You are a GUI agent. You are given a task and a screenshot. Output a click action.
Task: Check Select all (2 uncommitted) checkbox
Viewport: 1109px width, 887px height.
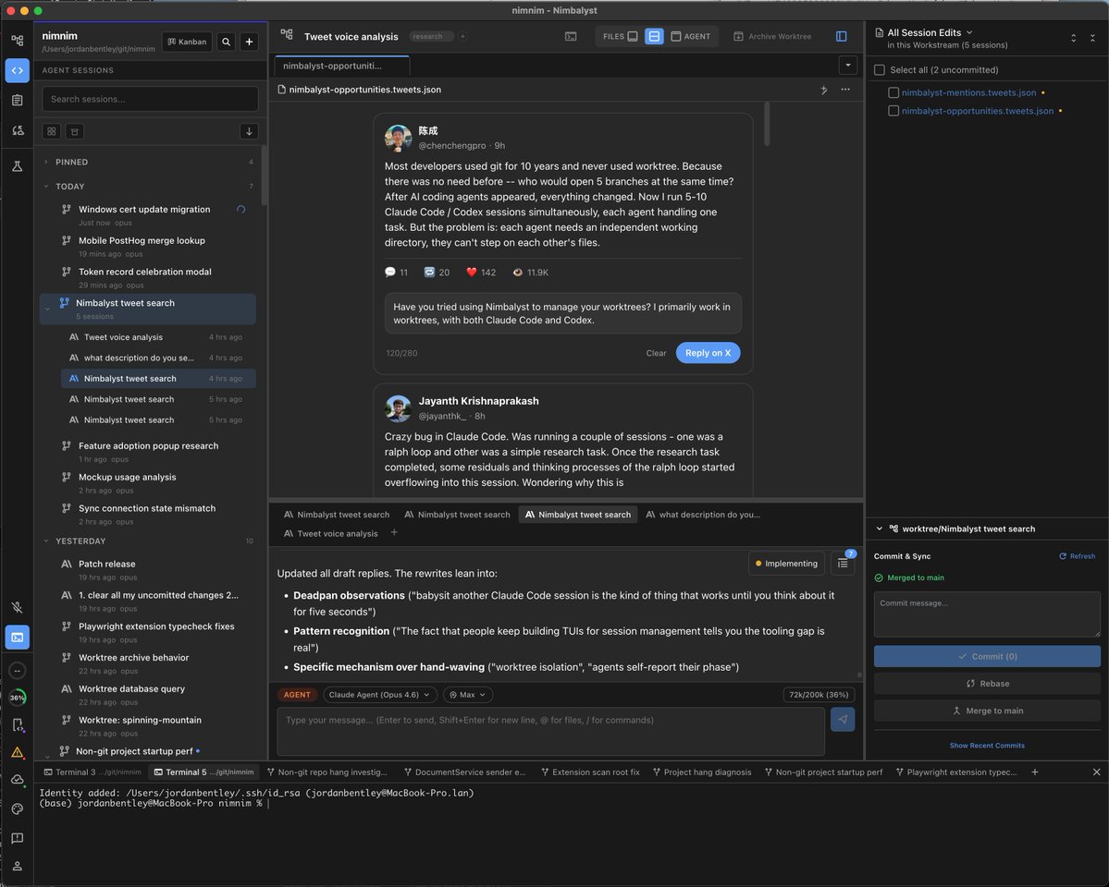point(880,70)
